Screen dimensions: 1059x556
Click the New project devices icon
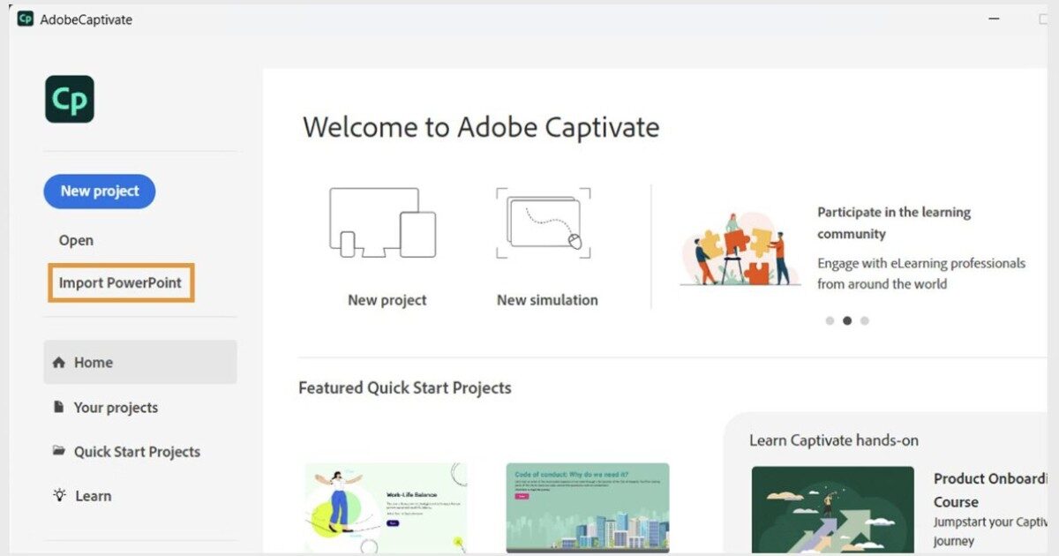tap(383, 222)
